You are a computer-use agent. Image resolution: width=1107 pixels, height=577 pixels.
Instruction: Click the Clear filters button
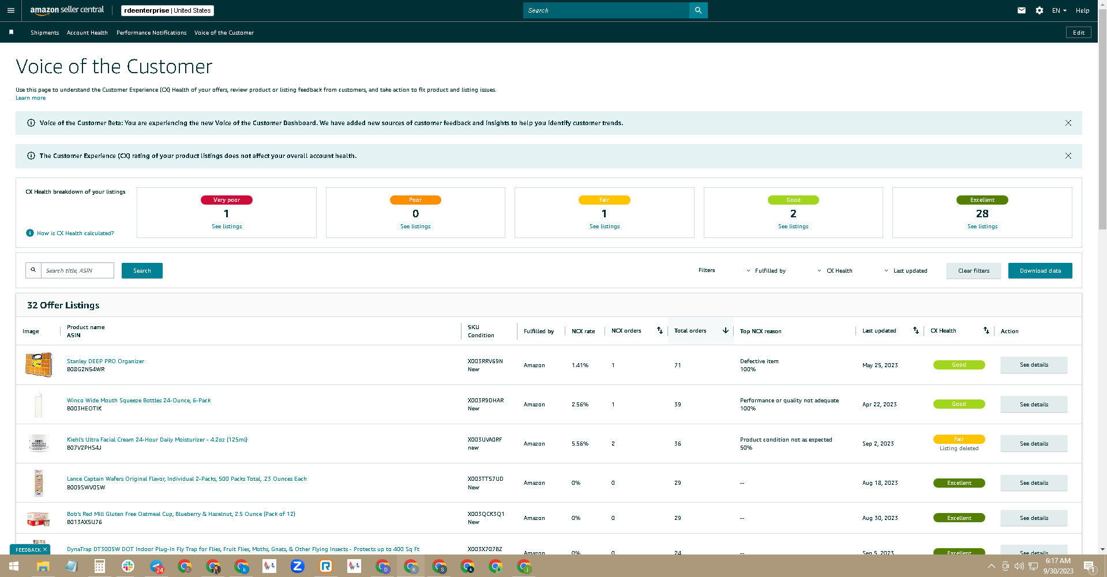(x=974, y=270)
